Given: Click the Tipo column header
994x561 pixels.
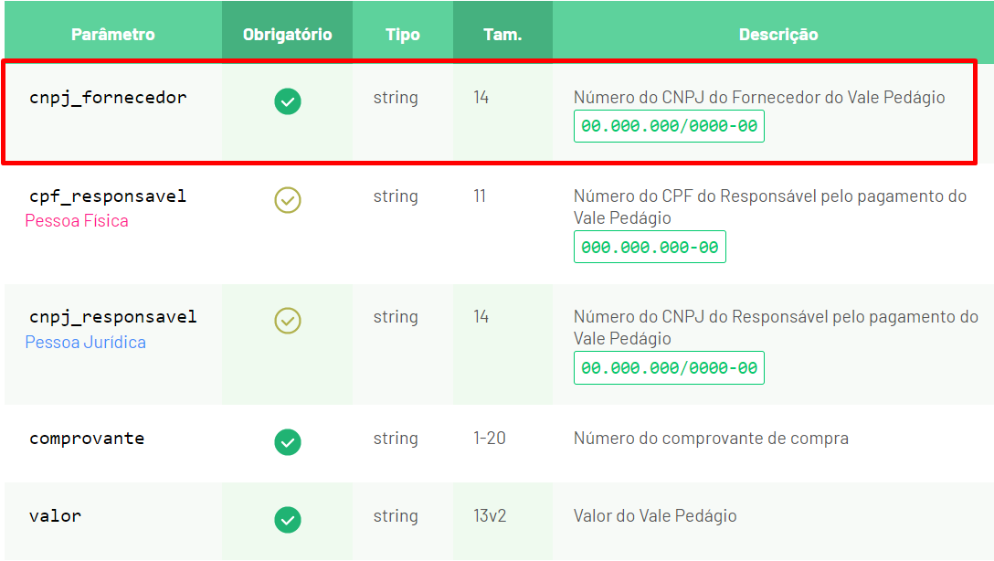Looking at the screenshot, I should pyautogui.click(x=403, y=34).
